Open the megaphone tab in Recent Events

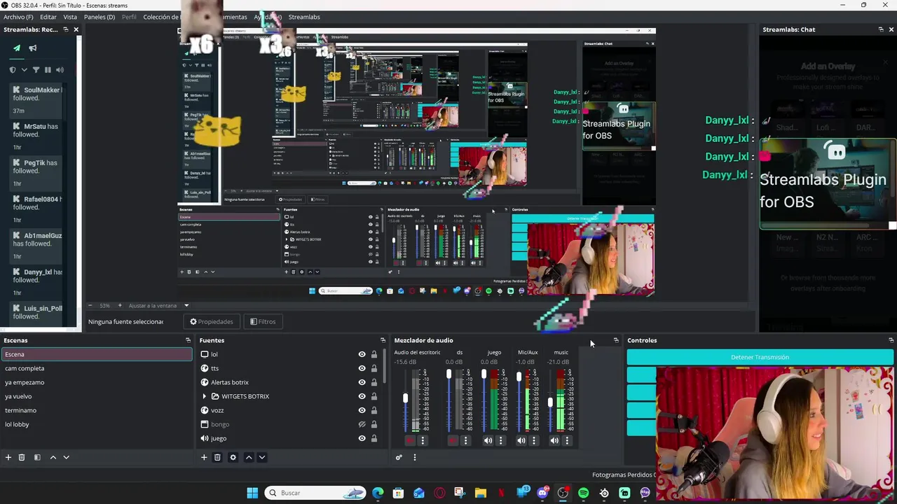pyautogui.click(x=33, y=48)
